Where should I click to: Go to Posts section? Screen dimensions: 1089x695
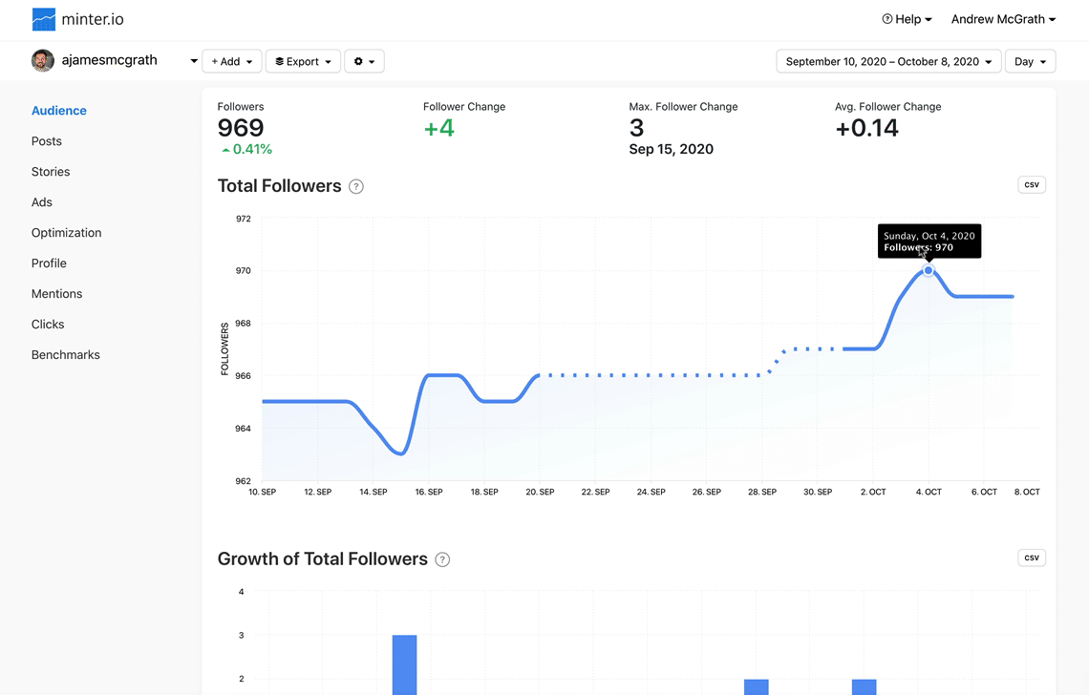point(46,141)
